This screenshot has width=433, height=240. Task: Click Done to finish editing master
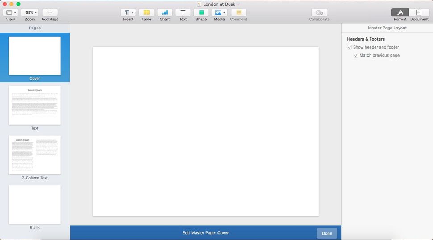[x=327, y=233]
